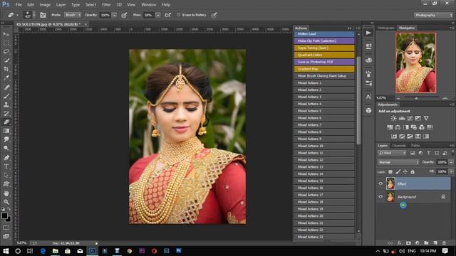Enable Erase to History checkbox
This screenshot has width=456, height=256.
click(x=178, y=15)
